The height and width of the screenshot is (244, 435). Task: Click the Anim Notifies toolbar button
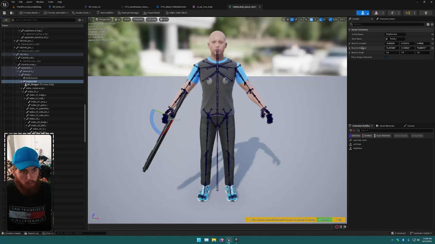pos(105,13)
